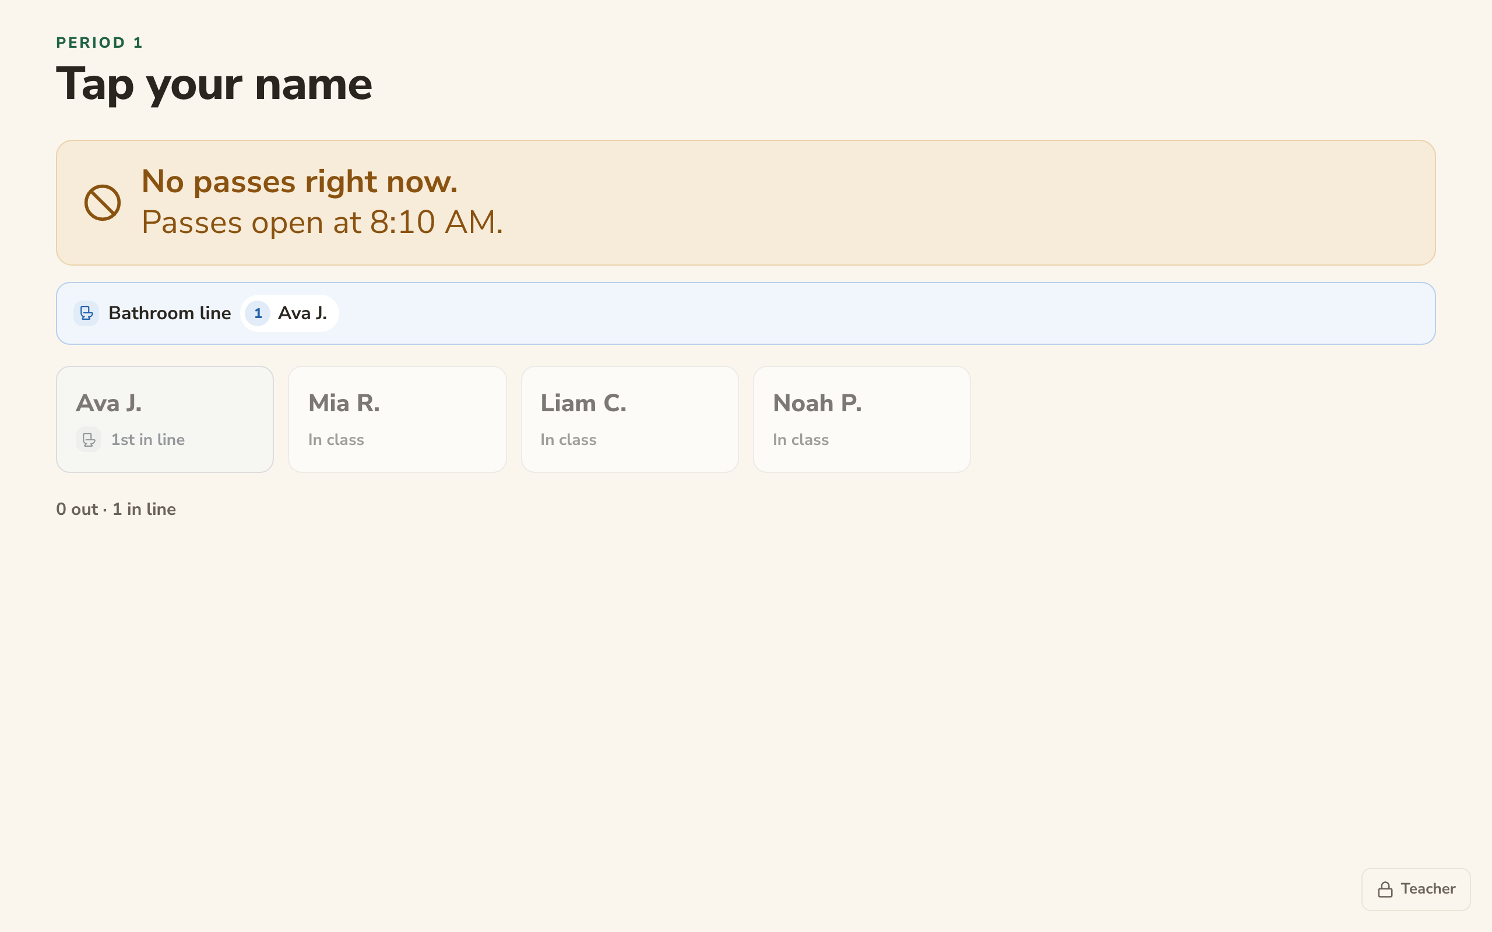The height and width of the screenshot is (932, 1492).
Task: Click Ava J. chip in Bathroom line
Action: [289, 313]
